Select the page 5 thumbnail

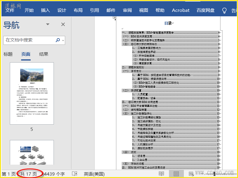coord(32,93)
